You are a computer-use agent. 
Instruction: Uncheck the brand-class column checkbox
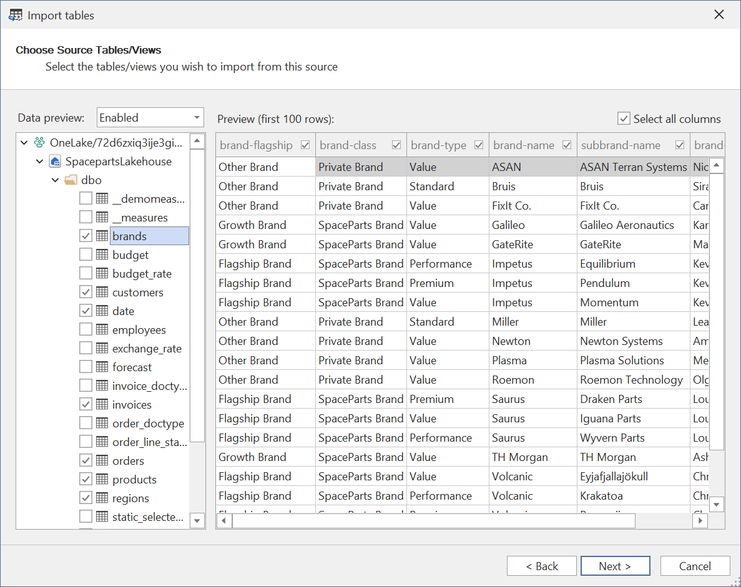pyautogui.click(x=396, y=144)
